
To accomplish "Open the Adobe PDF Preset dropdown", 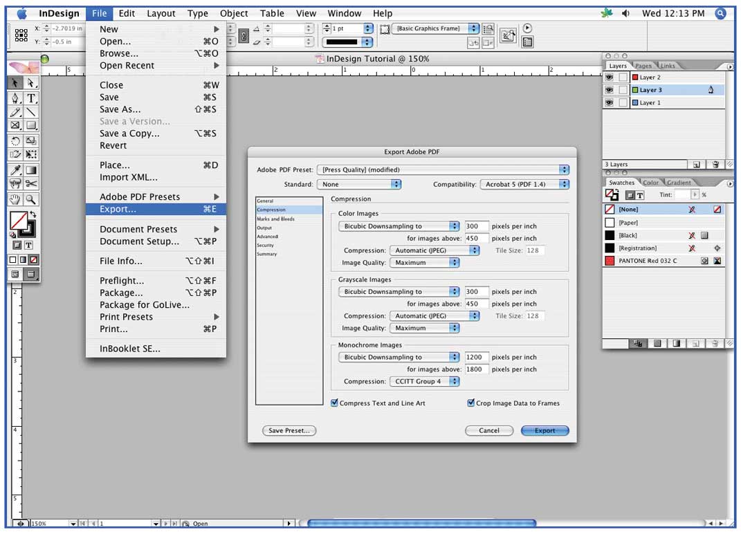I will tap(443, 169).
